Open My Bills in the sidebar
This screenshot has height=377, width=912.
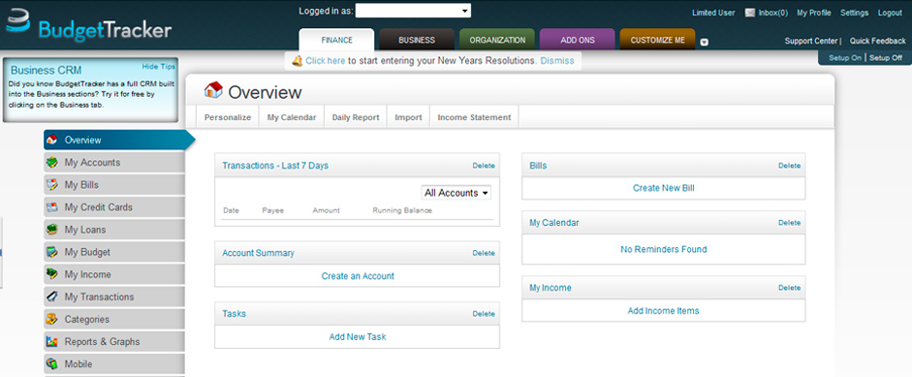pos(114,185)
